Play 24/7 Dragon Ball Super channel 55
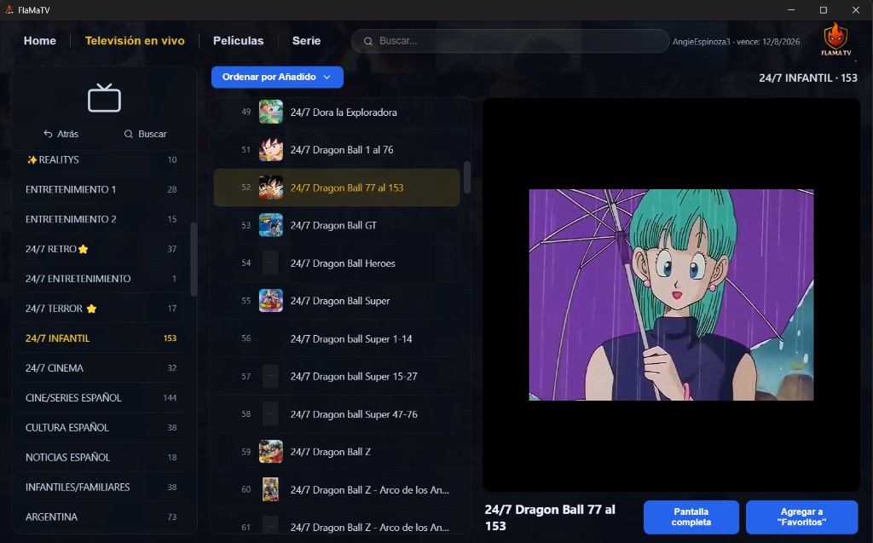Screen dimensions: 873x543 point(337,301)
